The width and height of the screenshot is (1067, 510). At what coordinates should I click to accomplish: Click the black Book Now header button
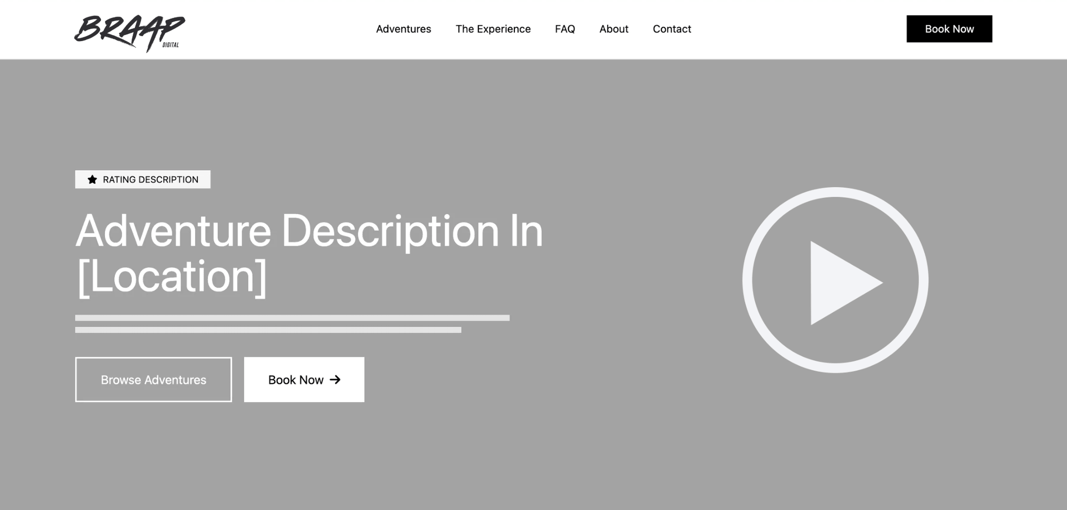tap(949, 29)
